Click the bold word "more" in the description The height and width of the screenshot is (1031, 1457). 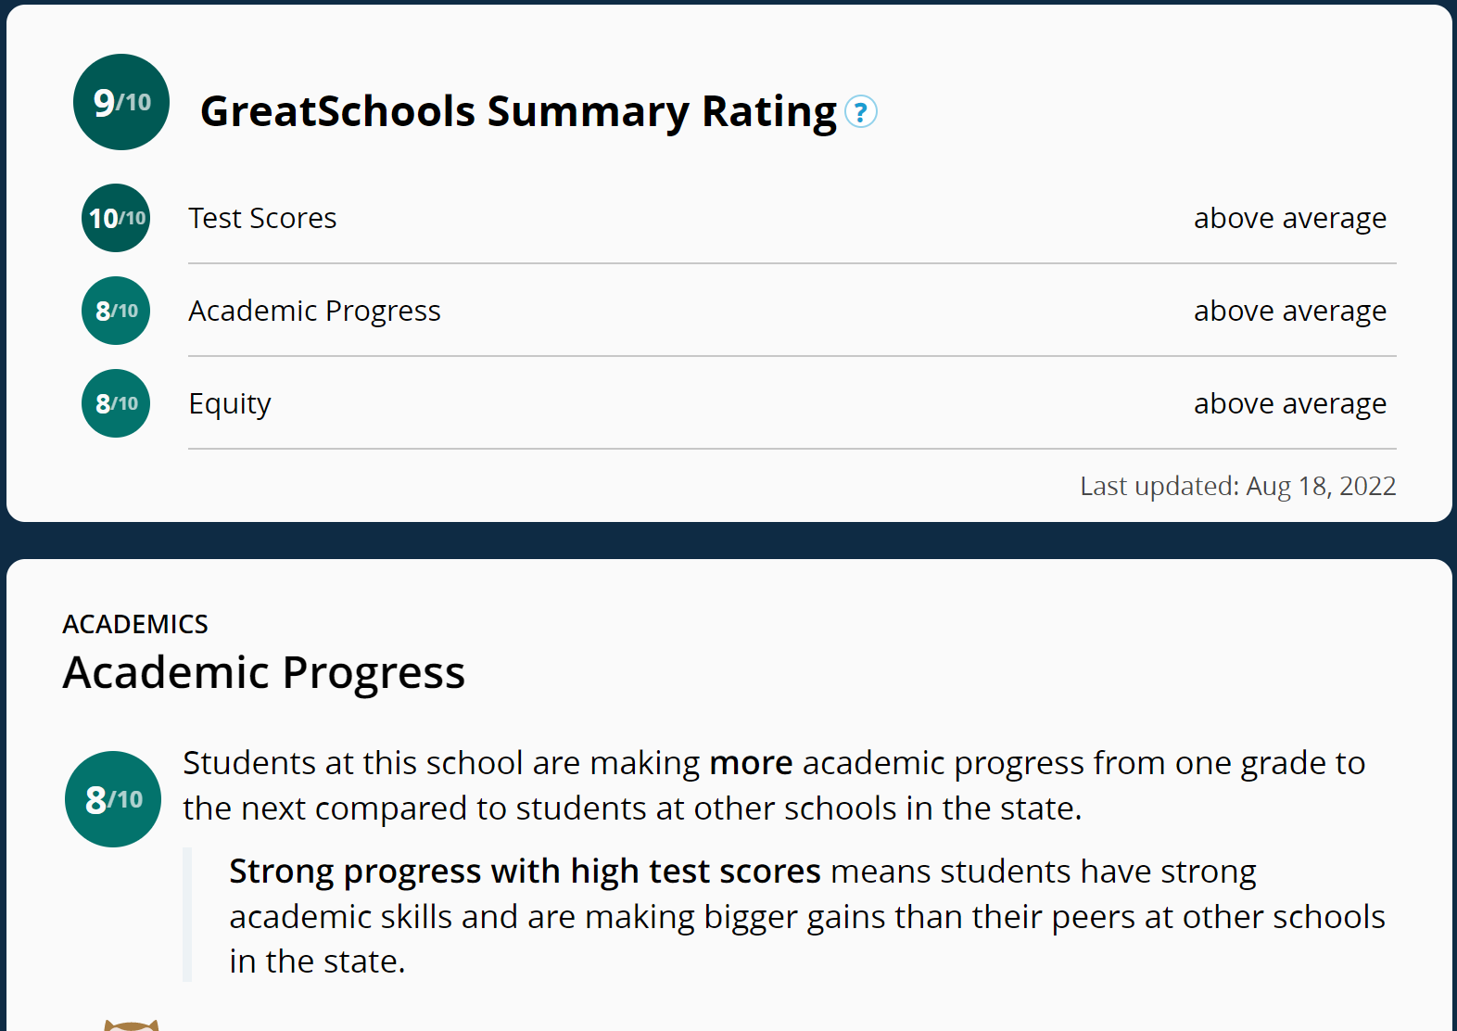coord(751,763)
